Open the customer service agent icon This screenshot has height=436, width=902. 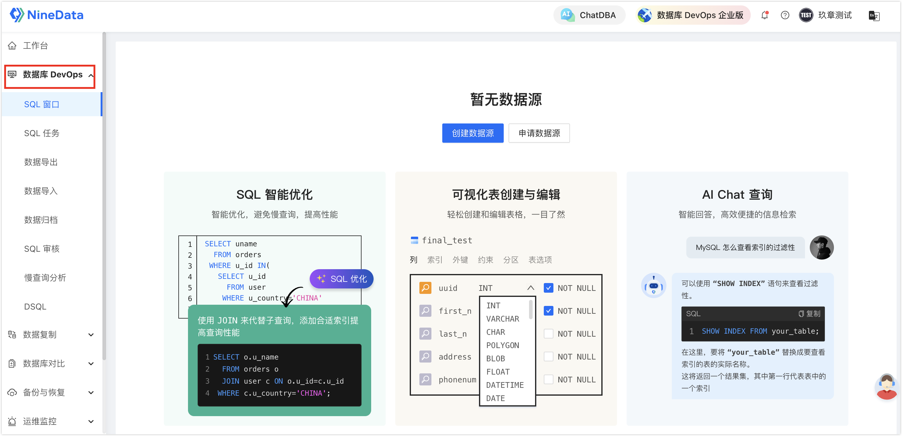(886, 387)
